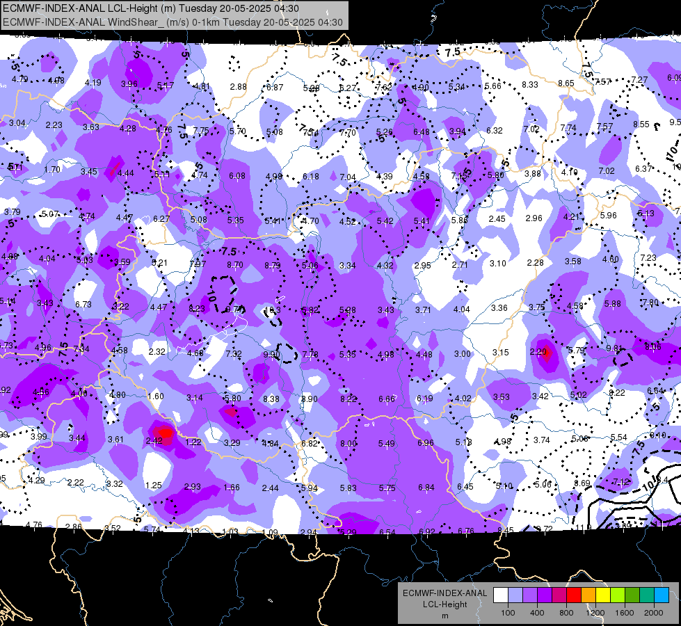
Task: Click the wind shear value "8.33"
Action: [x=530, y=85]
